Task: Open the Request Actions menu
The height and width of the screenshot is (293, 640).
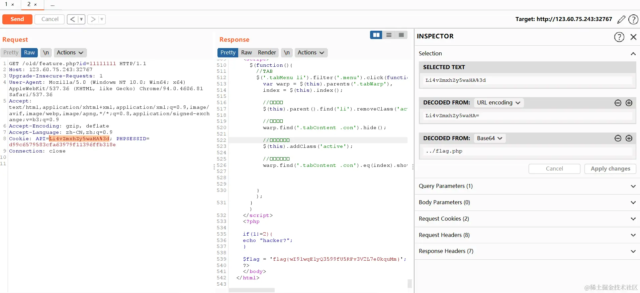Action: [70, 53]
